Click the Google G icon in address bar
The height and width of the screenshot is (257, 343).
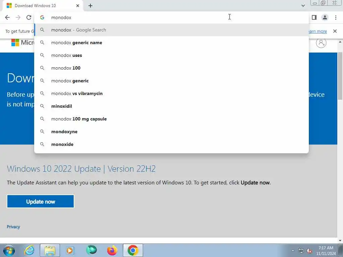[42, 17]
